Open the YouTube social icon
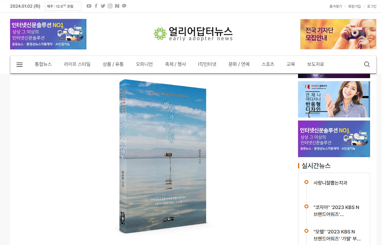 [x=89, y=6]
